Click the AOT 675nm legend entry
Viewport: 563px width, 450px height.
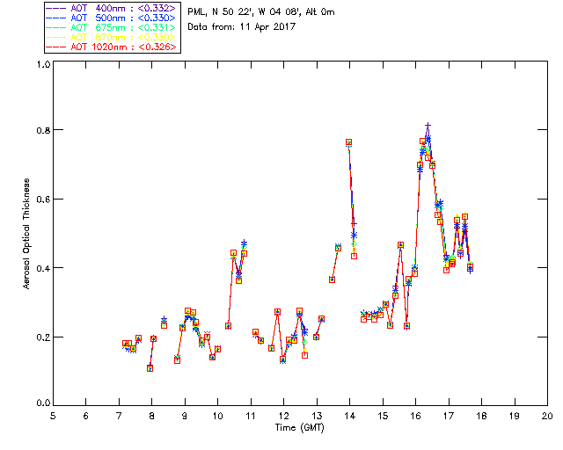tap(112, 27)
